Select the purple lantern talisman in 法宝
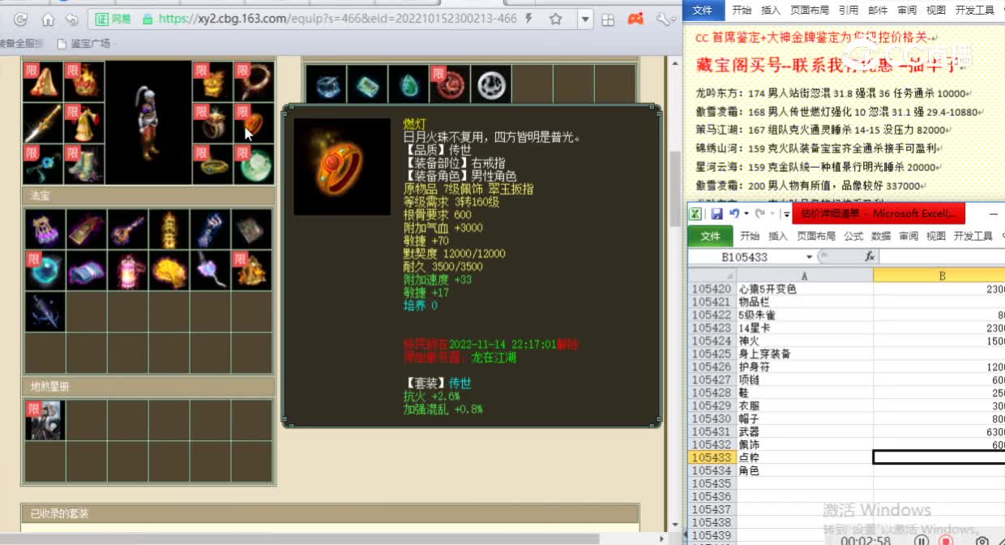 pyautogui.click(x=45, y=230)
